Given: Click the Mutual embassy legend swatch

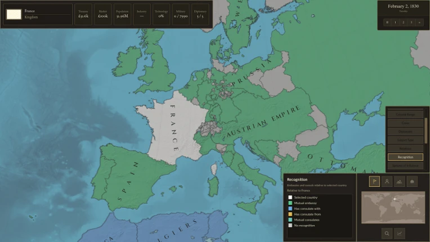Looking at the screenshot, I should pos(290,203).
